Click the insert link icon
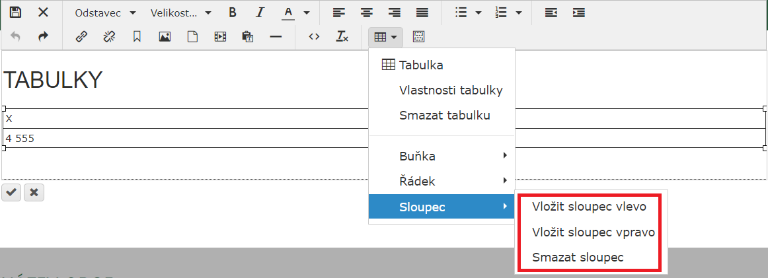The height and width of the screenshot is (278, 768). [x=81, y=37]
